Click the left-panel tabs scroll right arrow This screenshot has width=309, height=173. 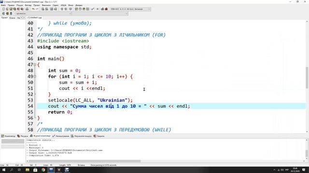(24, 18)
